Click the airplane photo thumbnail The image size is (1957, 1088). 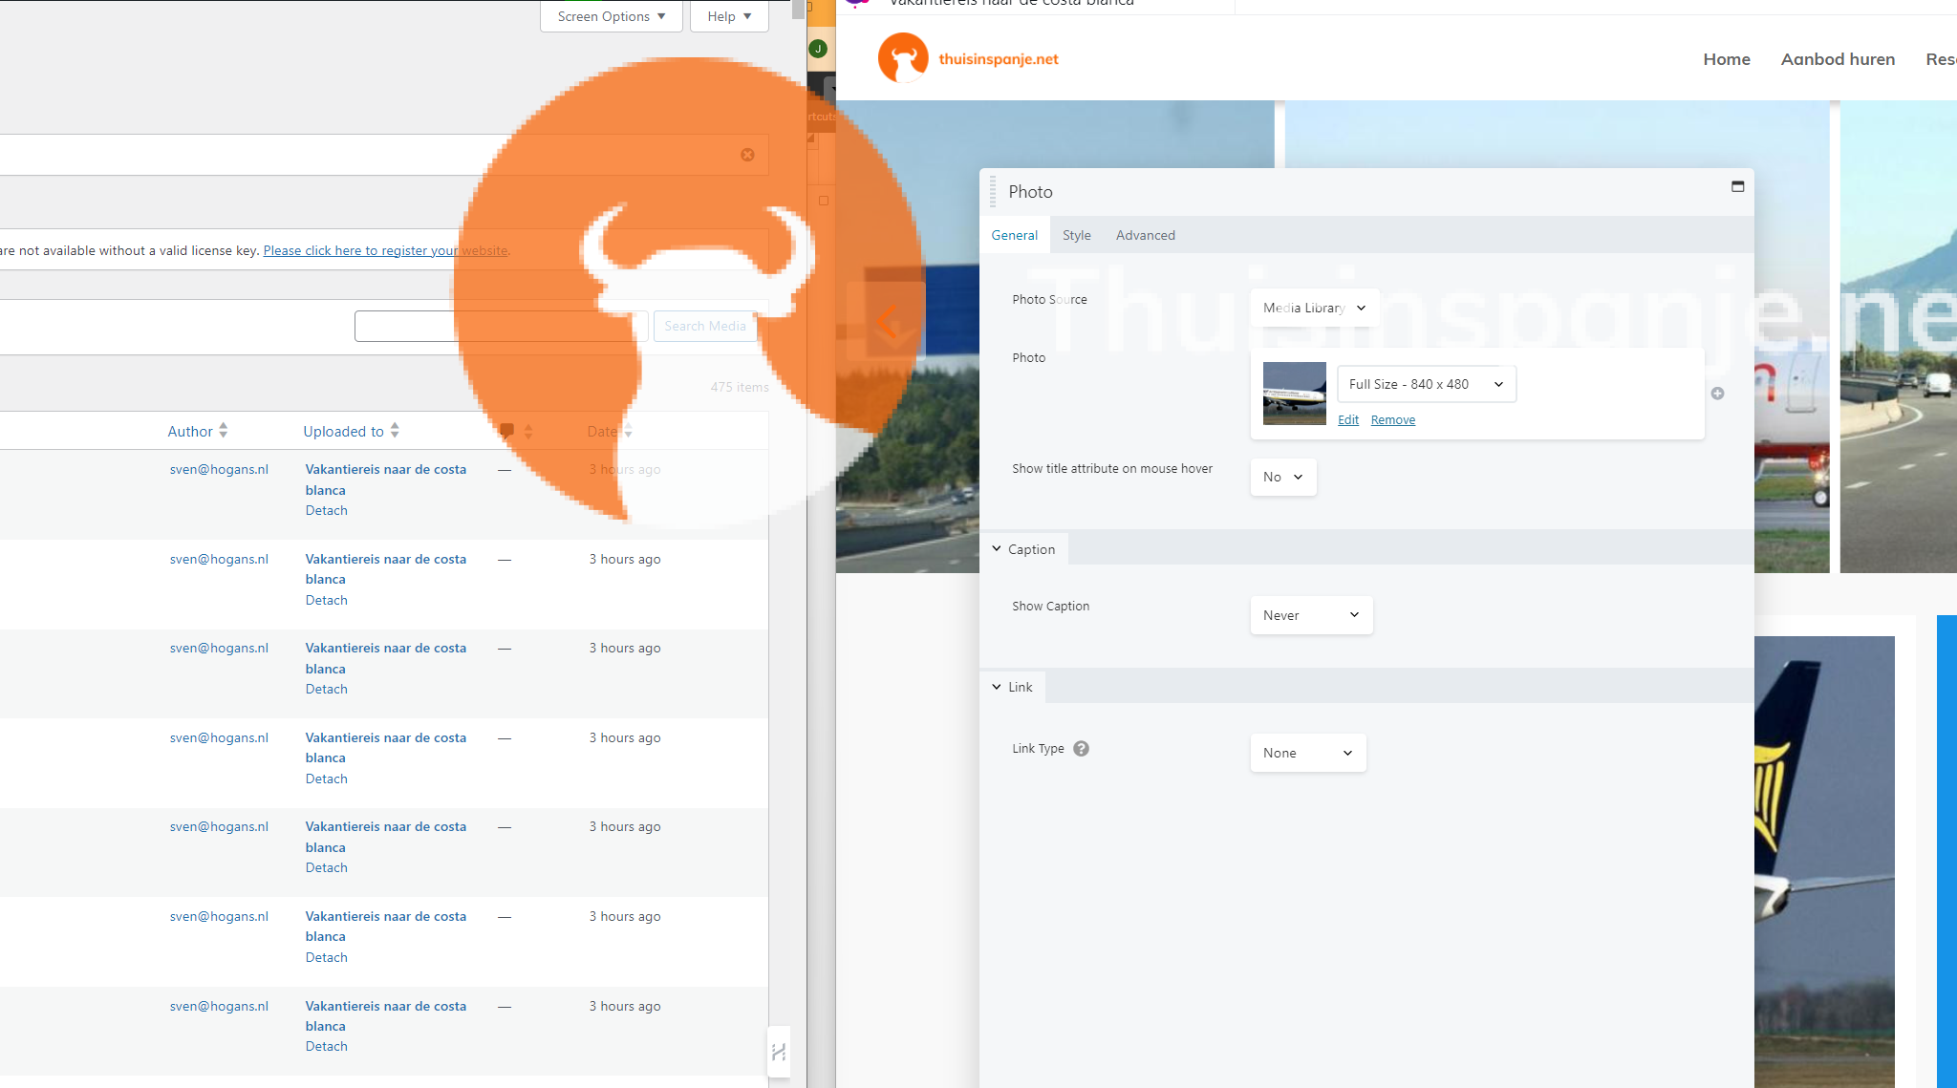[x=1294, y=393]
